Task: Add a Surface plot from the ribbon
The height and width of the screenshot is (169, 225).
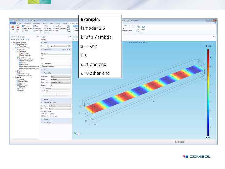Action: (25, 31)
